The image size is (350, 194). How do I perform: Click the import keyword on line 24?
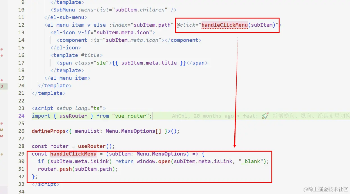point(41,116)
